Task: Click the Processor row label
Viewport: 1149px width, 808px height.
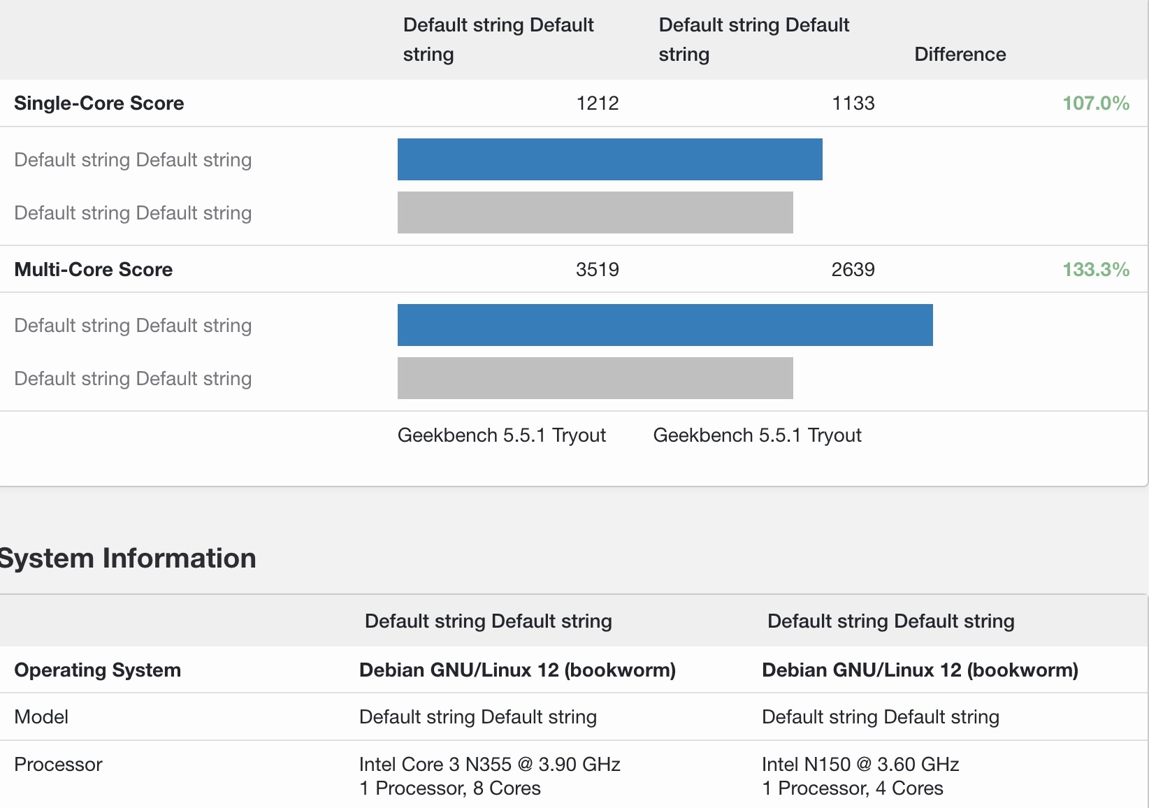Action: click(x=58, y=765)
